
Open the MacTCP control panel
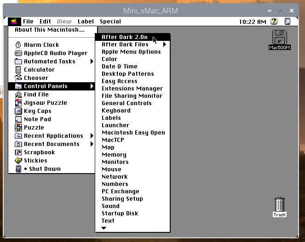click(132, 140)
